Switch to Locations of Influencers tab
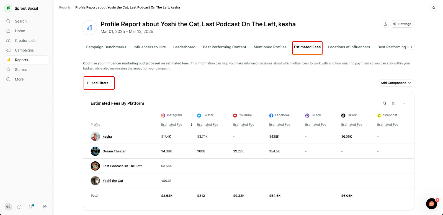Image resolution: width=443 pixels, height=215 pixels. tap(349, 47)
